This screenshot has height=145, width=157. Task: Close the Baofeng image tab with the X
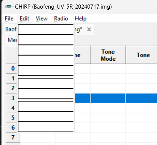(x=89, y=30)
